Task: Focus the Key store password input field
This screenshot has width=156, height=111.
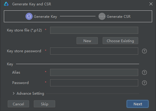Action: (94, 51)
